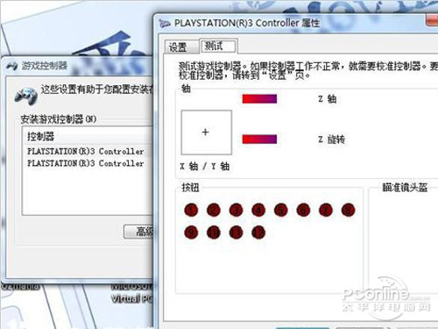
Task: Click button indicator 2 in the 按钮 group
Action: pyautogui.click(x=214, y=210)
